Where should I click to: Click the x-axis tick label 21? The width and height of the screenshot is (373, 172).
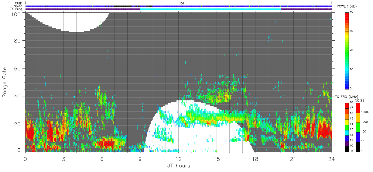[293, 159]
